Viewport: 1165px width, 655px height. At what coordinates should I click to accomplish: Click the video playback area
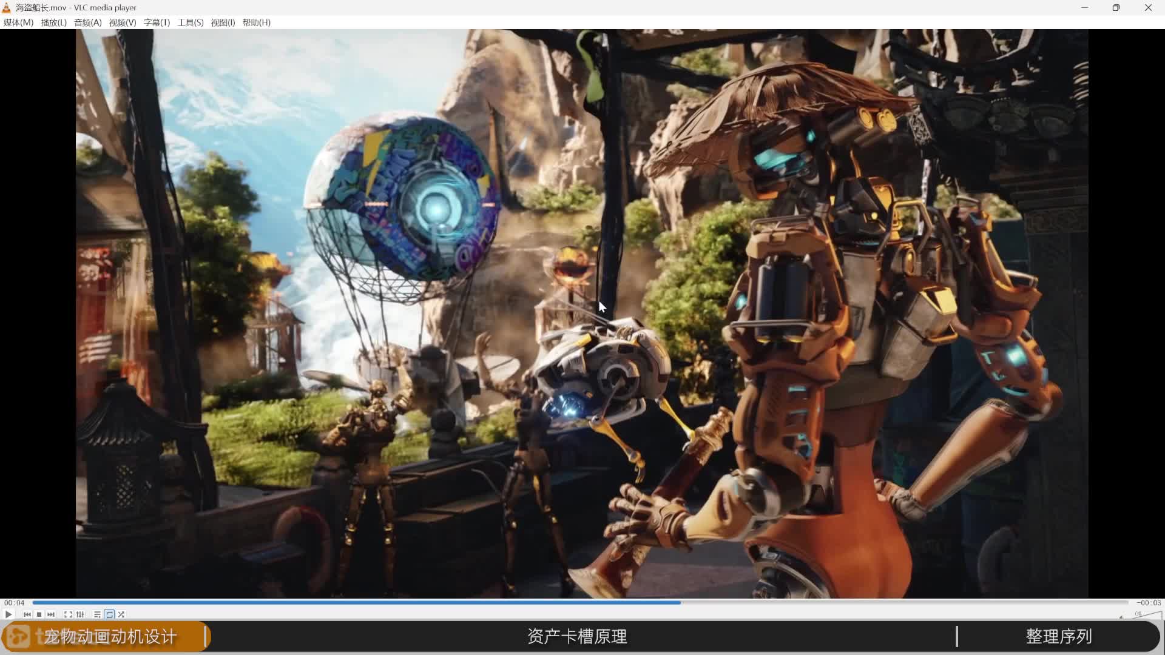pos(582,314)
